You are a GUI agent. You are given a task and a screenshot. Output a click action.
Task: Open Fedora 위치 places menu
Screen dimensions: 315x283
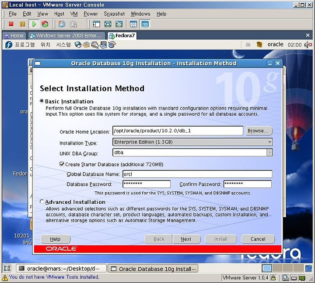pyautogui.click(x=45, y=45)
